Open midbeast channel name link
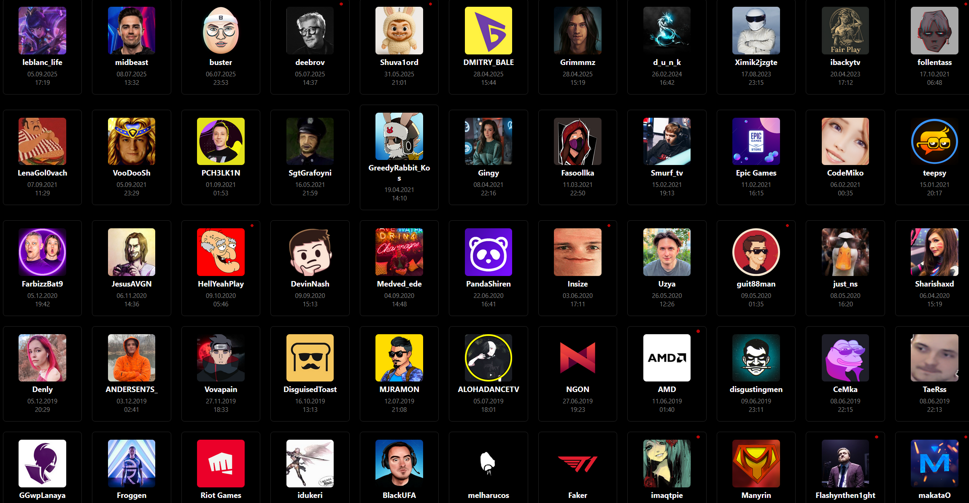This screenshot has height=503, width=969. [132, 62]
